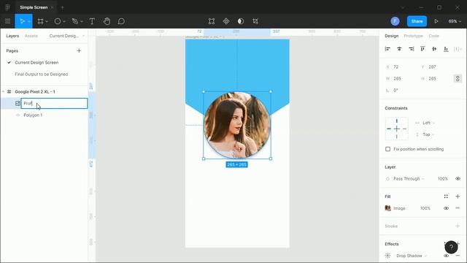The image size is (467, 263).
Task: Click the layer rename text field
Action: click(54, 104)
